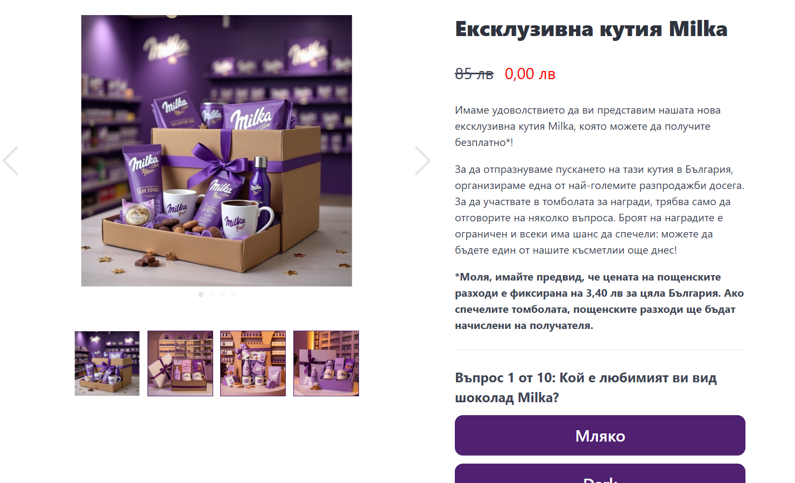The width and height of the screenshot is (795, 483).
Task: Show the third thumbnail with orange shelves
Action: 253,363
